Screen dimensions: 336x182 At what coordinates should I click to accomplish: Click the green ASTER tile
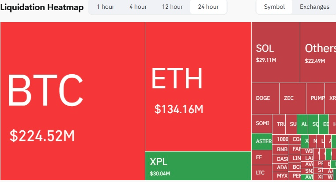[x=263, y=141]
